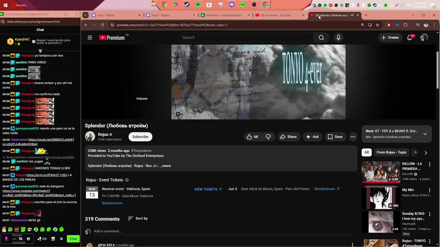440x247 pixels.
Task: Open options for My Mix
Action: pyautogui.click(x=429, y=190)
